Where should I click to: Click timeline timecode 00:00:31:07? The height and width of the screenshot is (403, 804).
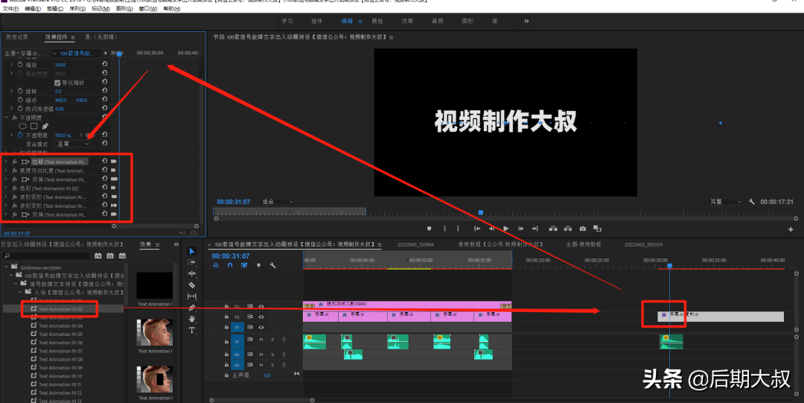[231, 256]
